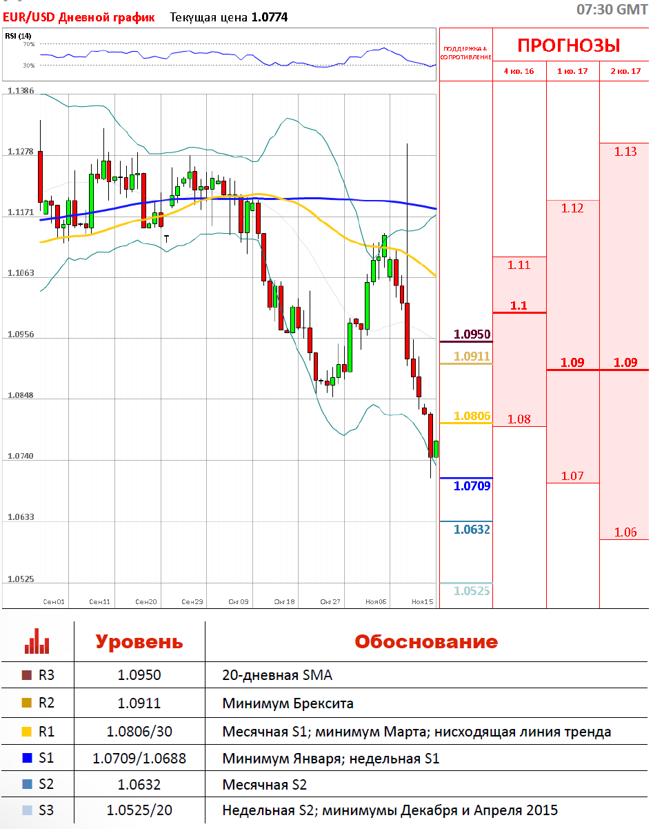Click the RSI (14) indicator label

[x=18, y=36]
